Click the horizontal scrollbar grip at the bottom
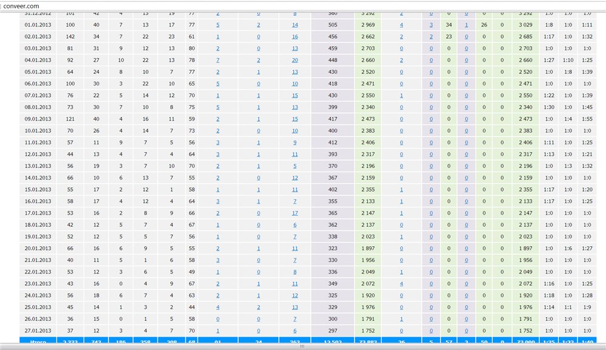The image size is (606, 350). point(302,346)
